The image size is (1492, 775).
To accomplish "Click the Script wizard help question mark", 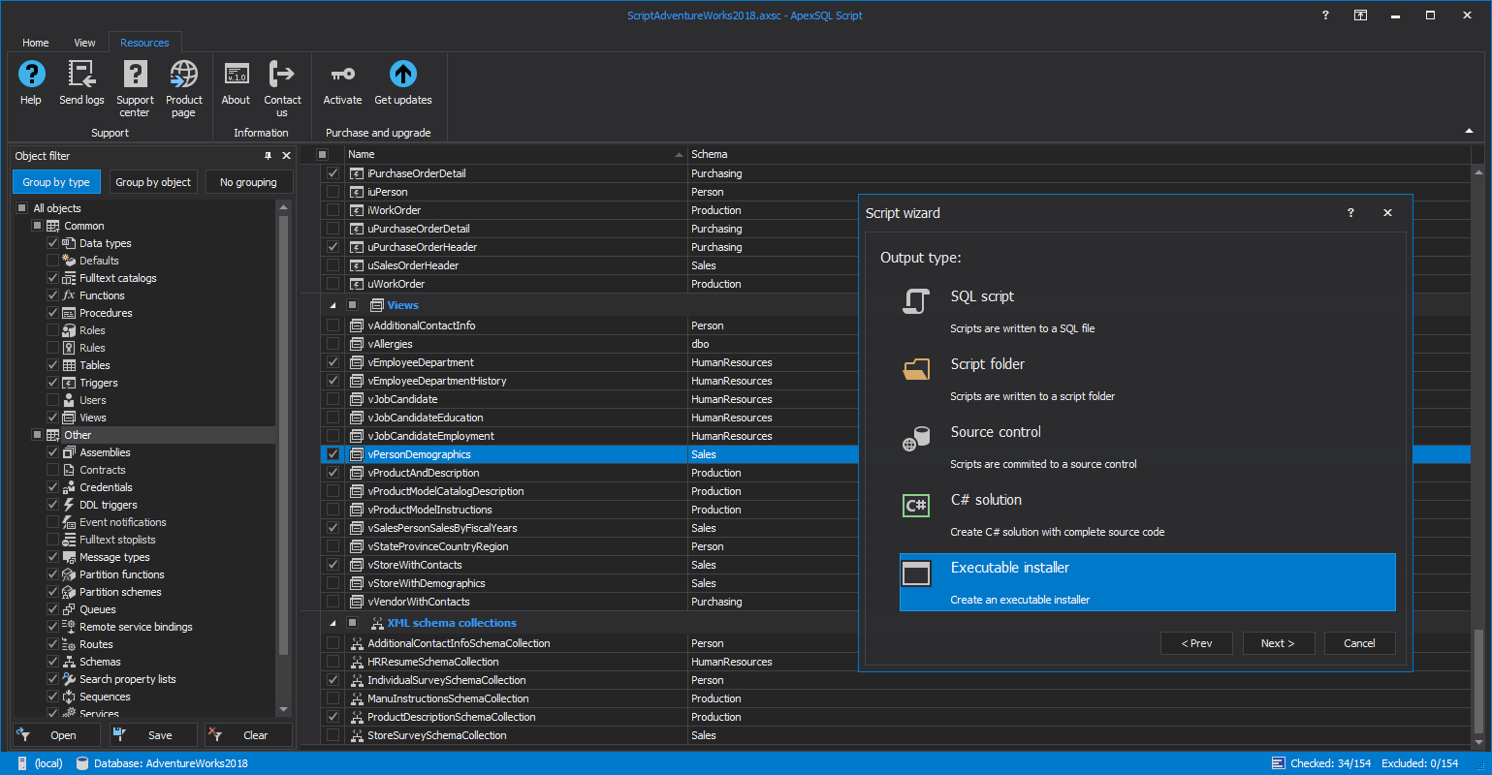I will (1350, 213).
